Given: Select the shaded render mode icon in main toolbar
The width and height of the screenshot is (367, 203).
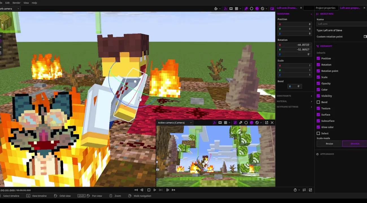Looking at the screenshot, I should coord(257,9).
